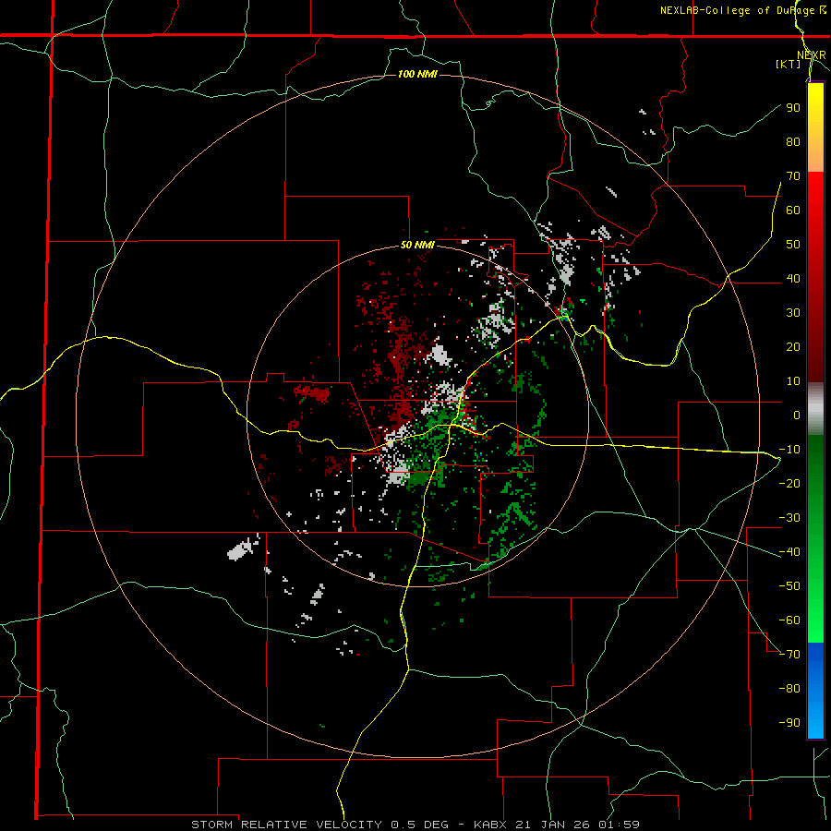Click the positive 10 scale label
831x831 pixels.
click(x=793, y=381)
